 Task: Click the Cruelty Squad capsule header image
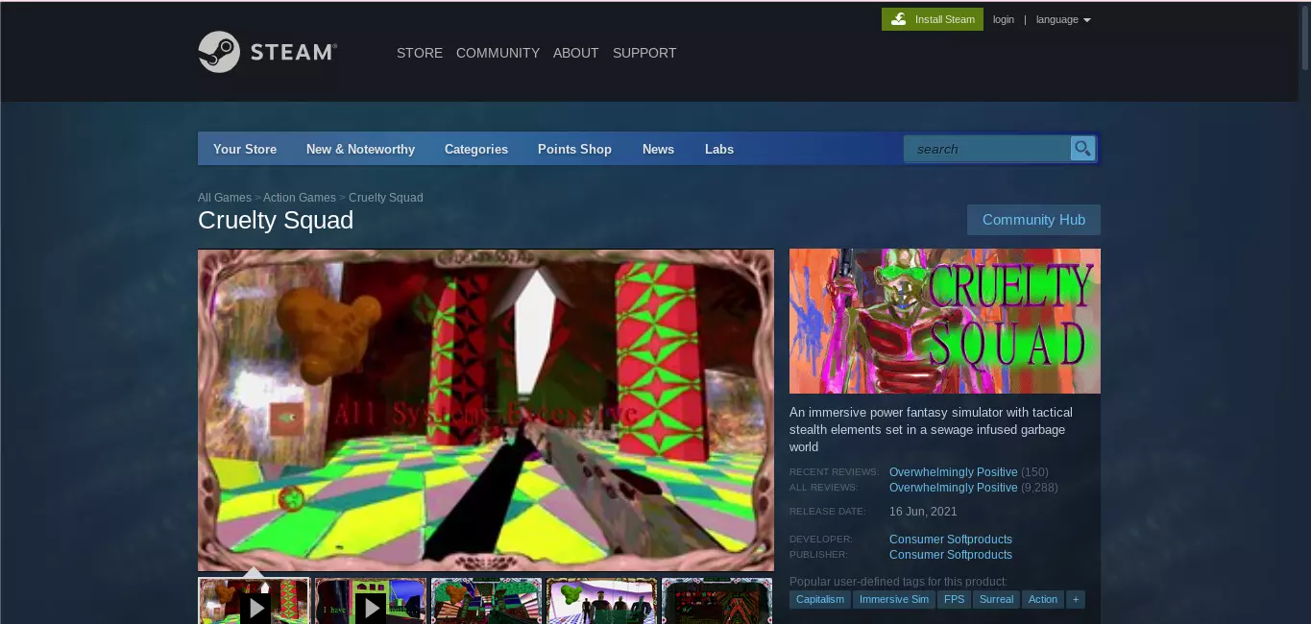point(945,321)
